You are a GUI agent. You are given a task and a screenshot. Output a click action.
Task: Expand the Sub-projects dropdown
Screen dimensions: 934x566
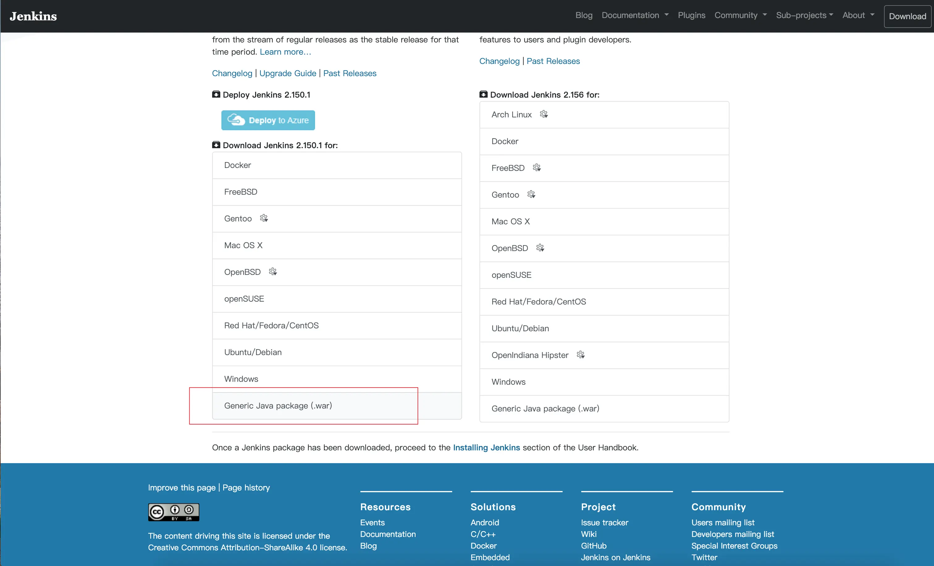804,15
